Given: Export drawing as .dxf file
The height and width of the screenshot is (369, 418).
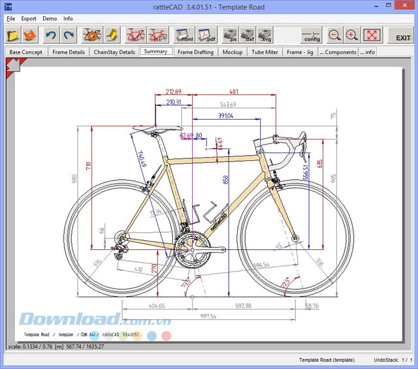Looking at the screenshot, I should pyautogui.click(x=248, y=35).
